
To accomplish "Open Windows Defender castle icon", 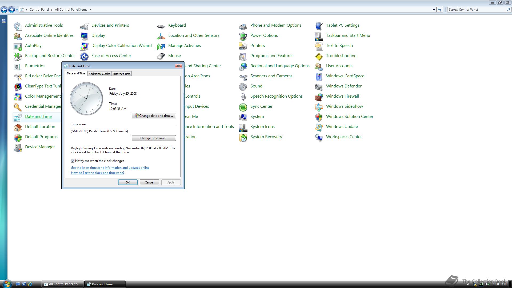I will [x=319, y=87].
